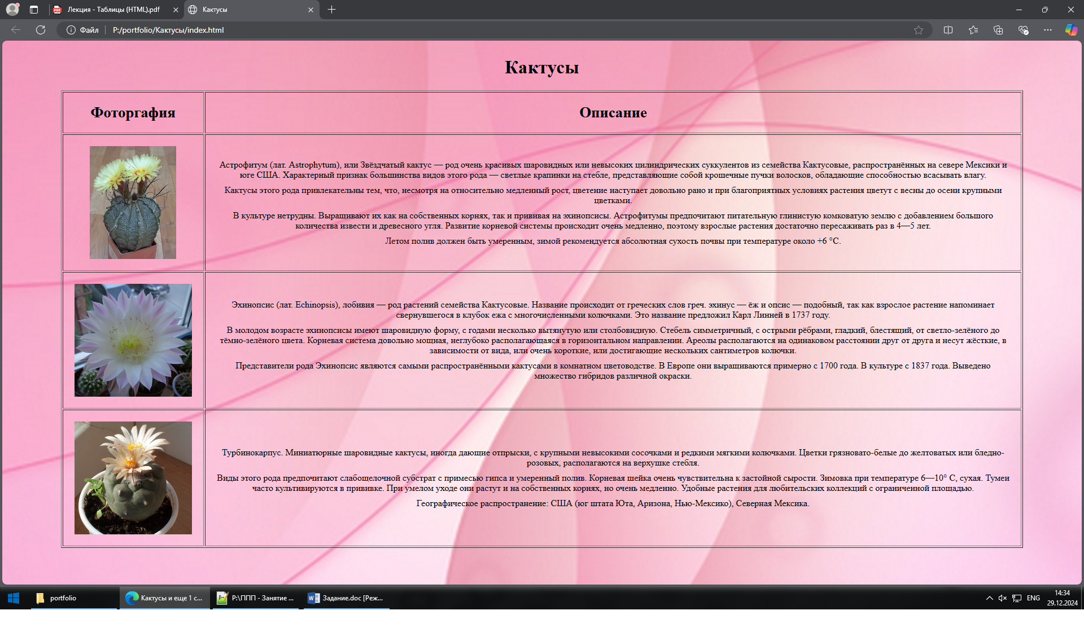Image resolution: width=1084 pixels, height=641 pixels.
Task: Open split screen view
Action: pos(948,30)
